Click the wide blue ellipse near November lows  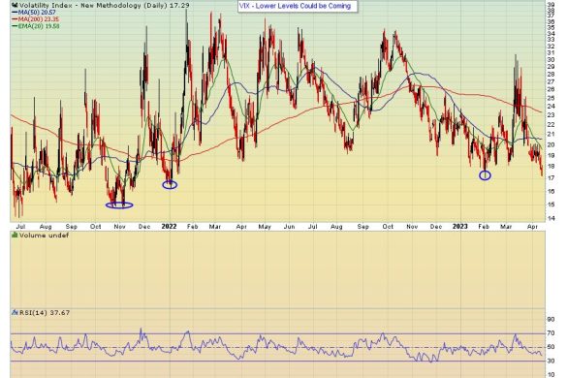119,205
